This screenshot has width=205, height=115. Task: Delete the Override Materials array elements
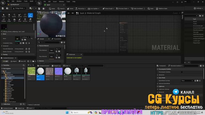coord(29,49)
